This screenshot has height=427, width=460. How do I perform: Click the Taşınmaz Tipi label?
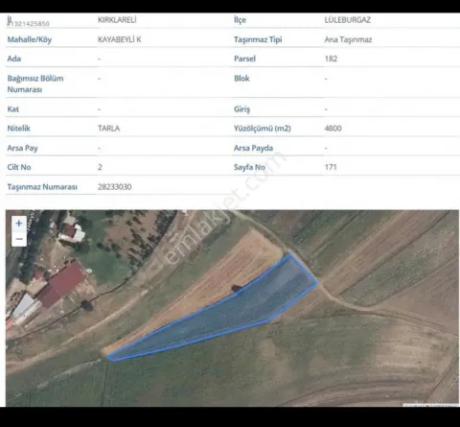pyautogui.click(x=258, y=39)
